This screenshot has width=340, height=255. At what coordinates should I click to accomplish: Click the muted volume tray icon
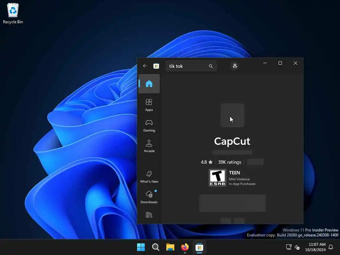(x=297, y=247)
